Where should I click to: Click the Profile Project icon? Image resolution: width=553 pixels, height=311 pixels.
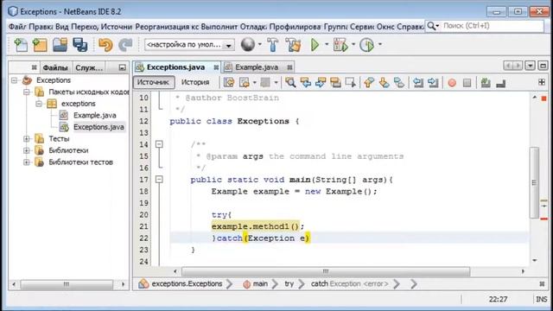coord(366,45)
